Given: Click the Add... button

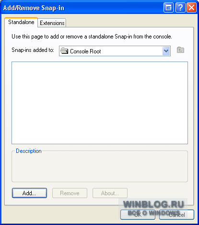Looking at the screenshot, I should (29, 193).
